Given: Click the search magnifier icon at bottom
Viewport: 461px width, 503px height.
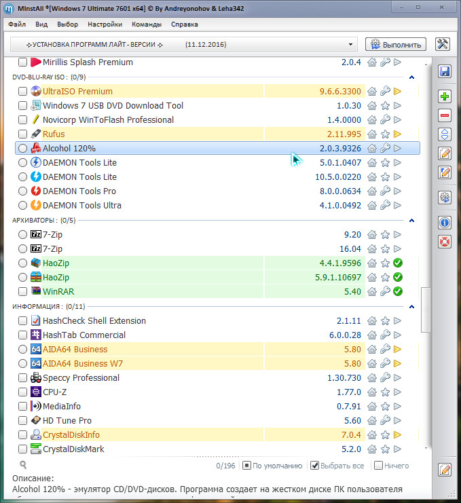Looking at the screenshot, I should coord(23,465).
